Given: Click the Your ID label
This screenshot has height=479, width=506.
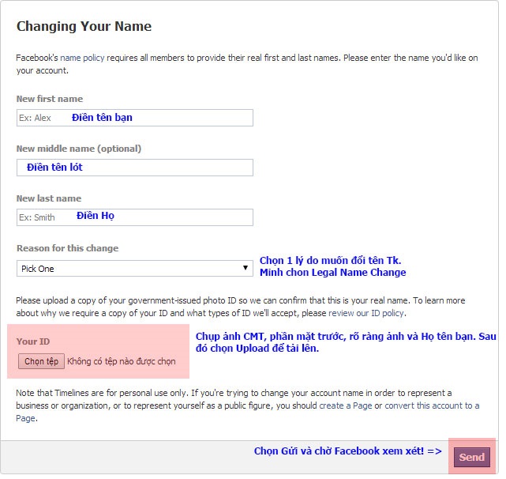Looking at the screenshot, I should (x=32, y=341).
